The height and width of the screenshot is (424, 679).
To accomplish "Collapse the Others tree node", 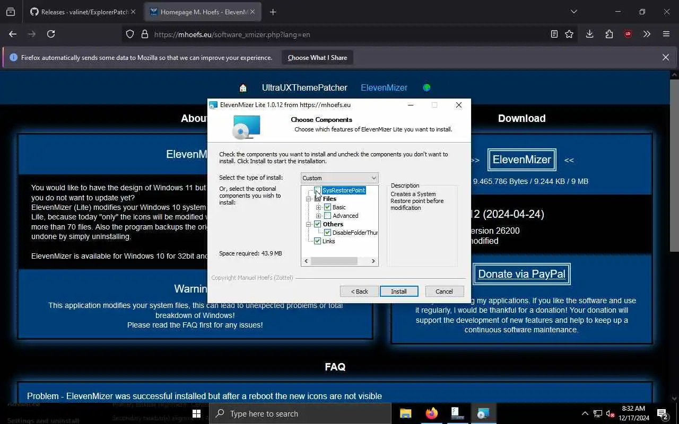I will point(308,224).
